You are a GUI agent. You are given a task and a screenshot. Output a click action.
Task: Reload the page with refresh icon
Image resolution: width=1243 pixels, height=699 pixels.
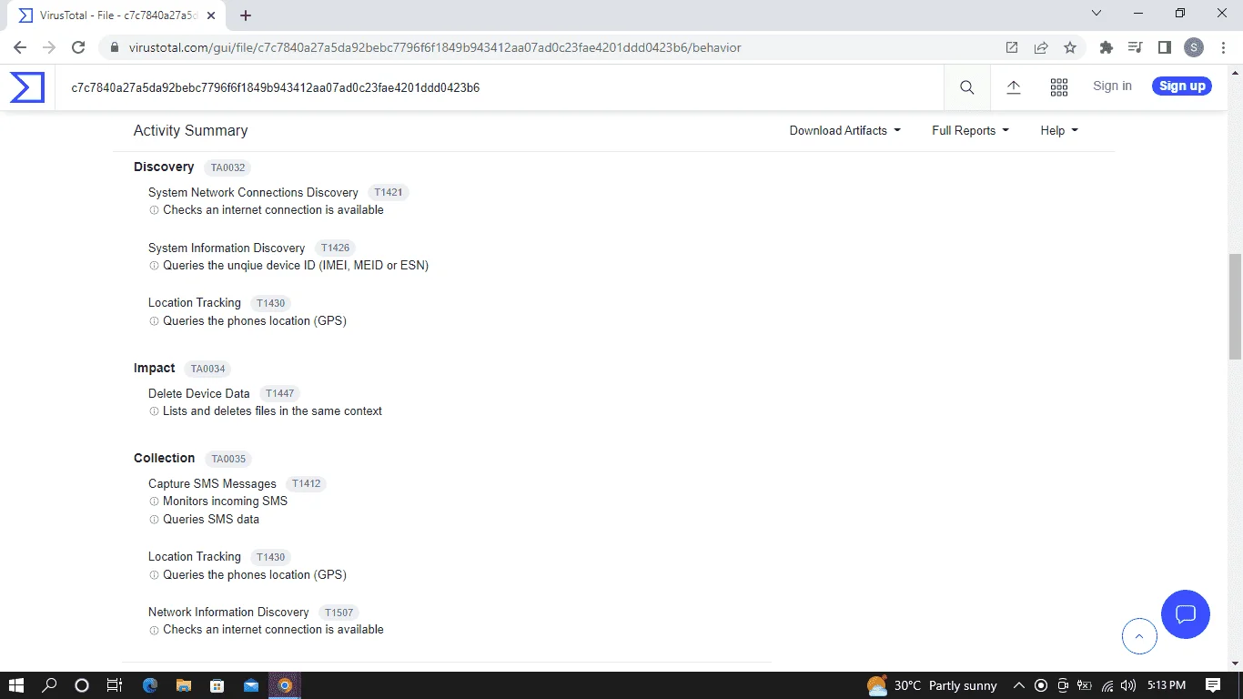(78, 47)
